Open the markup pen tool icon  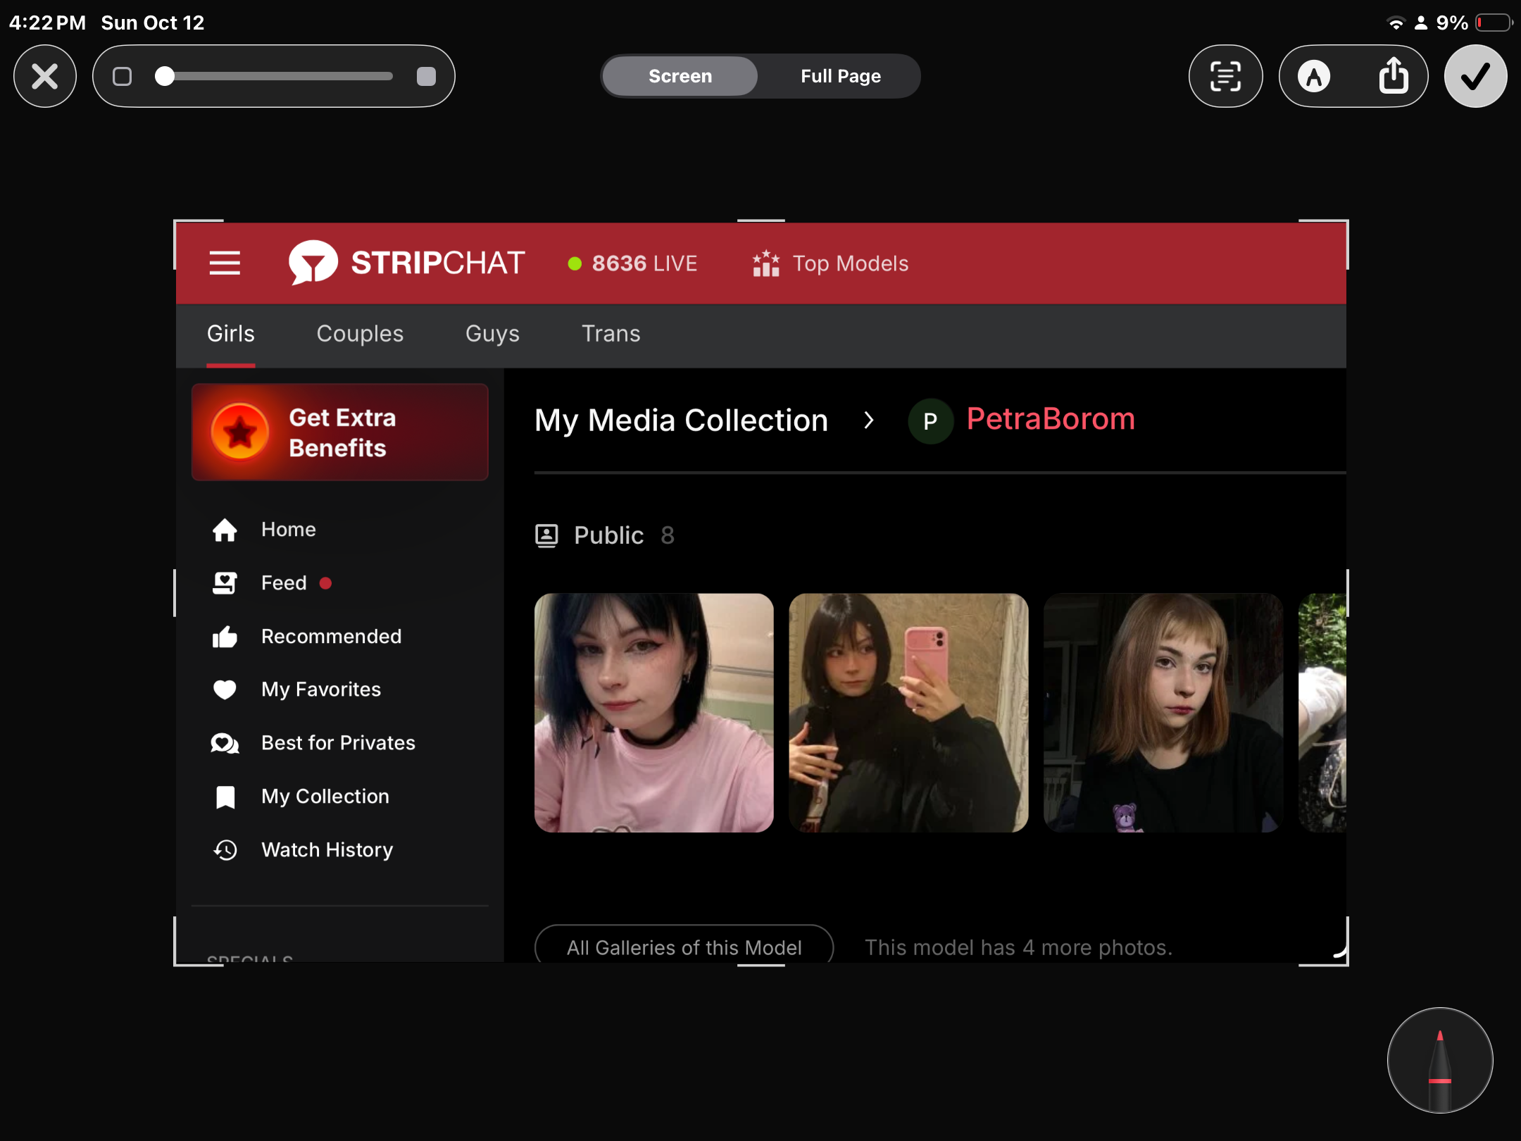[1314, 76]
